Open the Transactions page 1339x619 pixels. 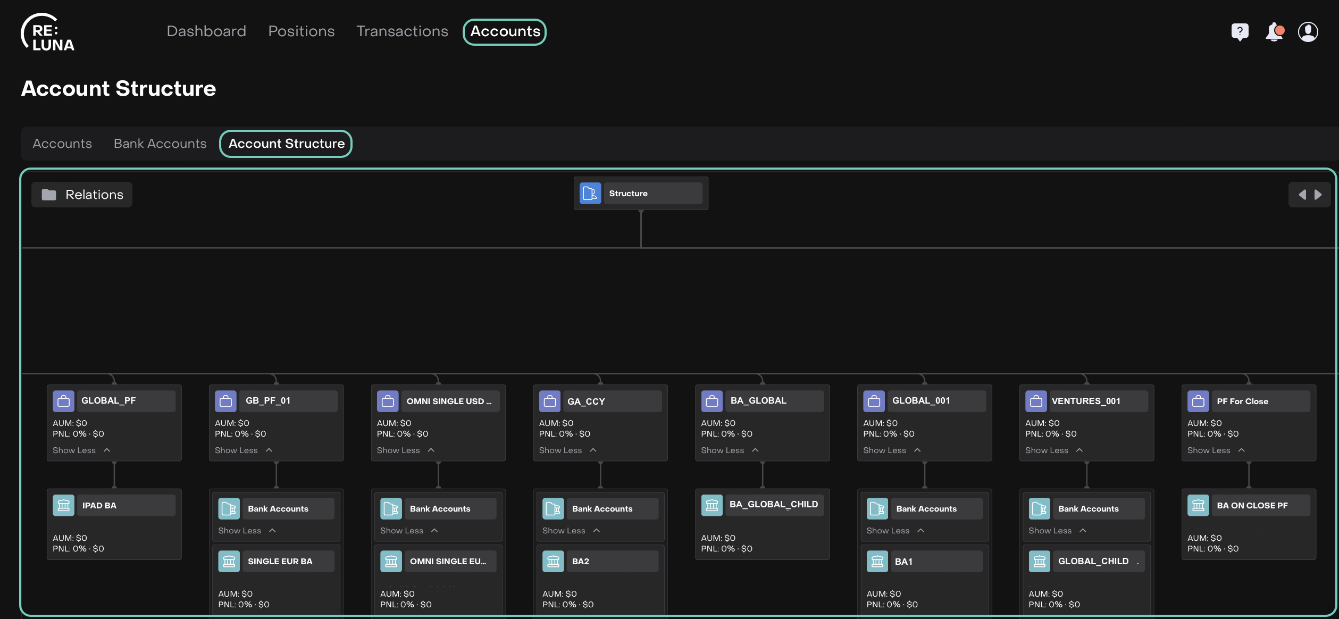402,31
